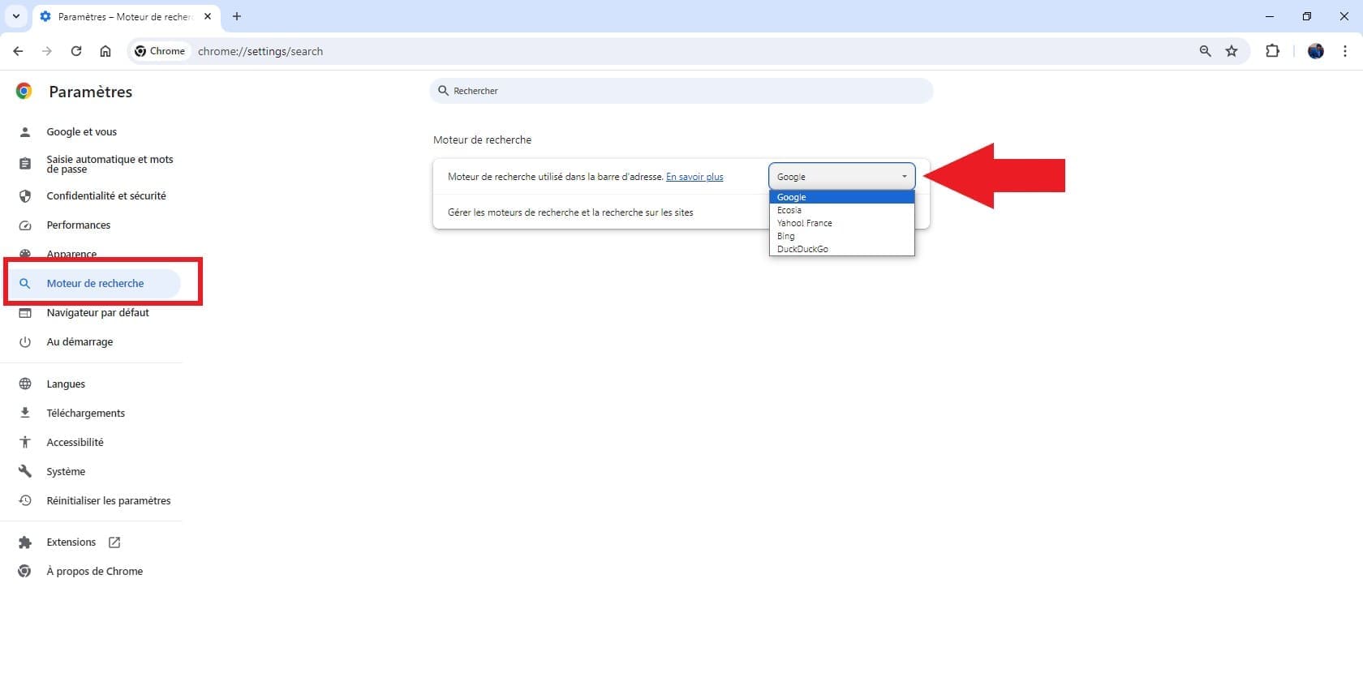The height and width of the screenshot is (699, 1363).
Task: Click the Chrome site info chip
Action: click(x=161, y=51)
